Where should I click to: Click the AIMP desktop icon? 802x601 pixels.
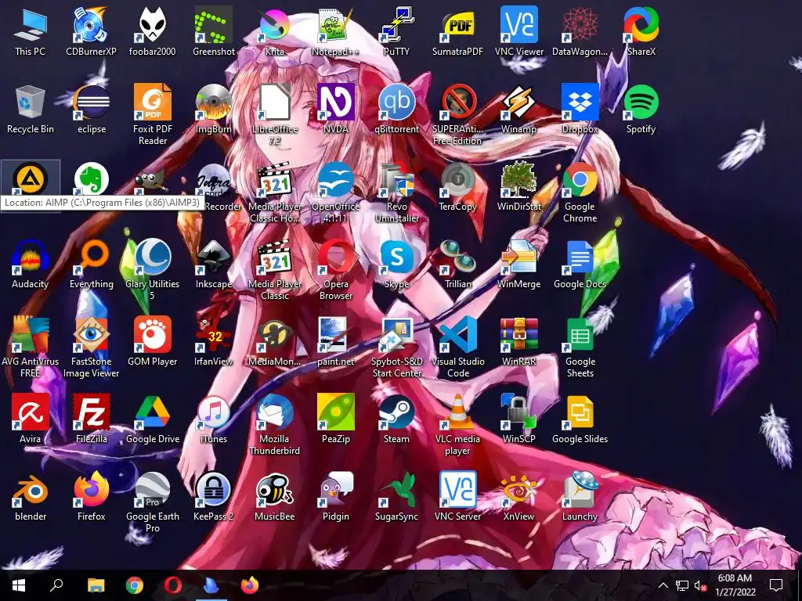point(31,179)
